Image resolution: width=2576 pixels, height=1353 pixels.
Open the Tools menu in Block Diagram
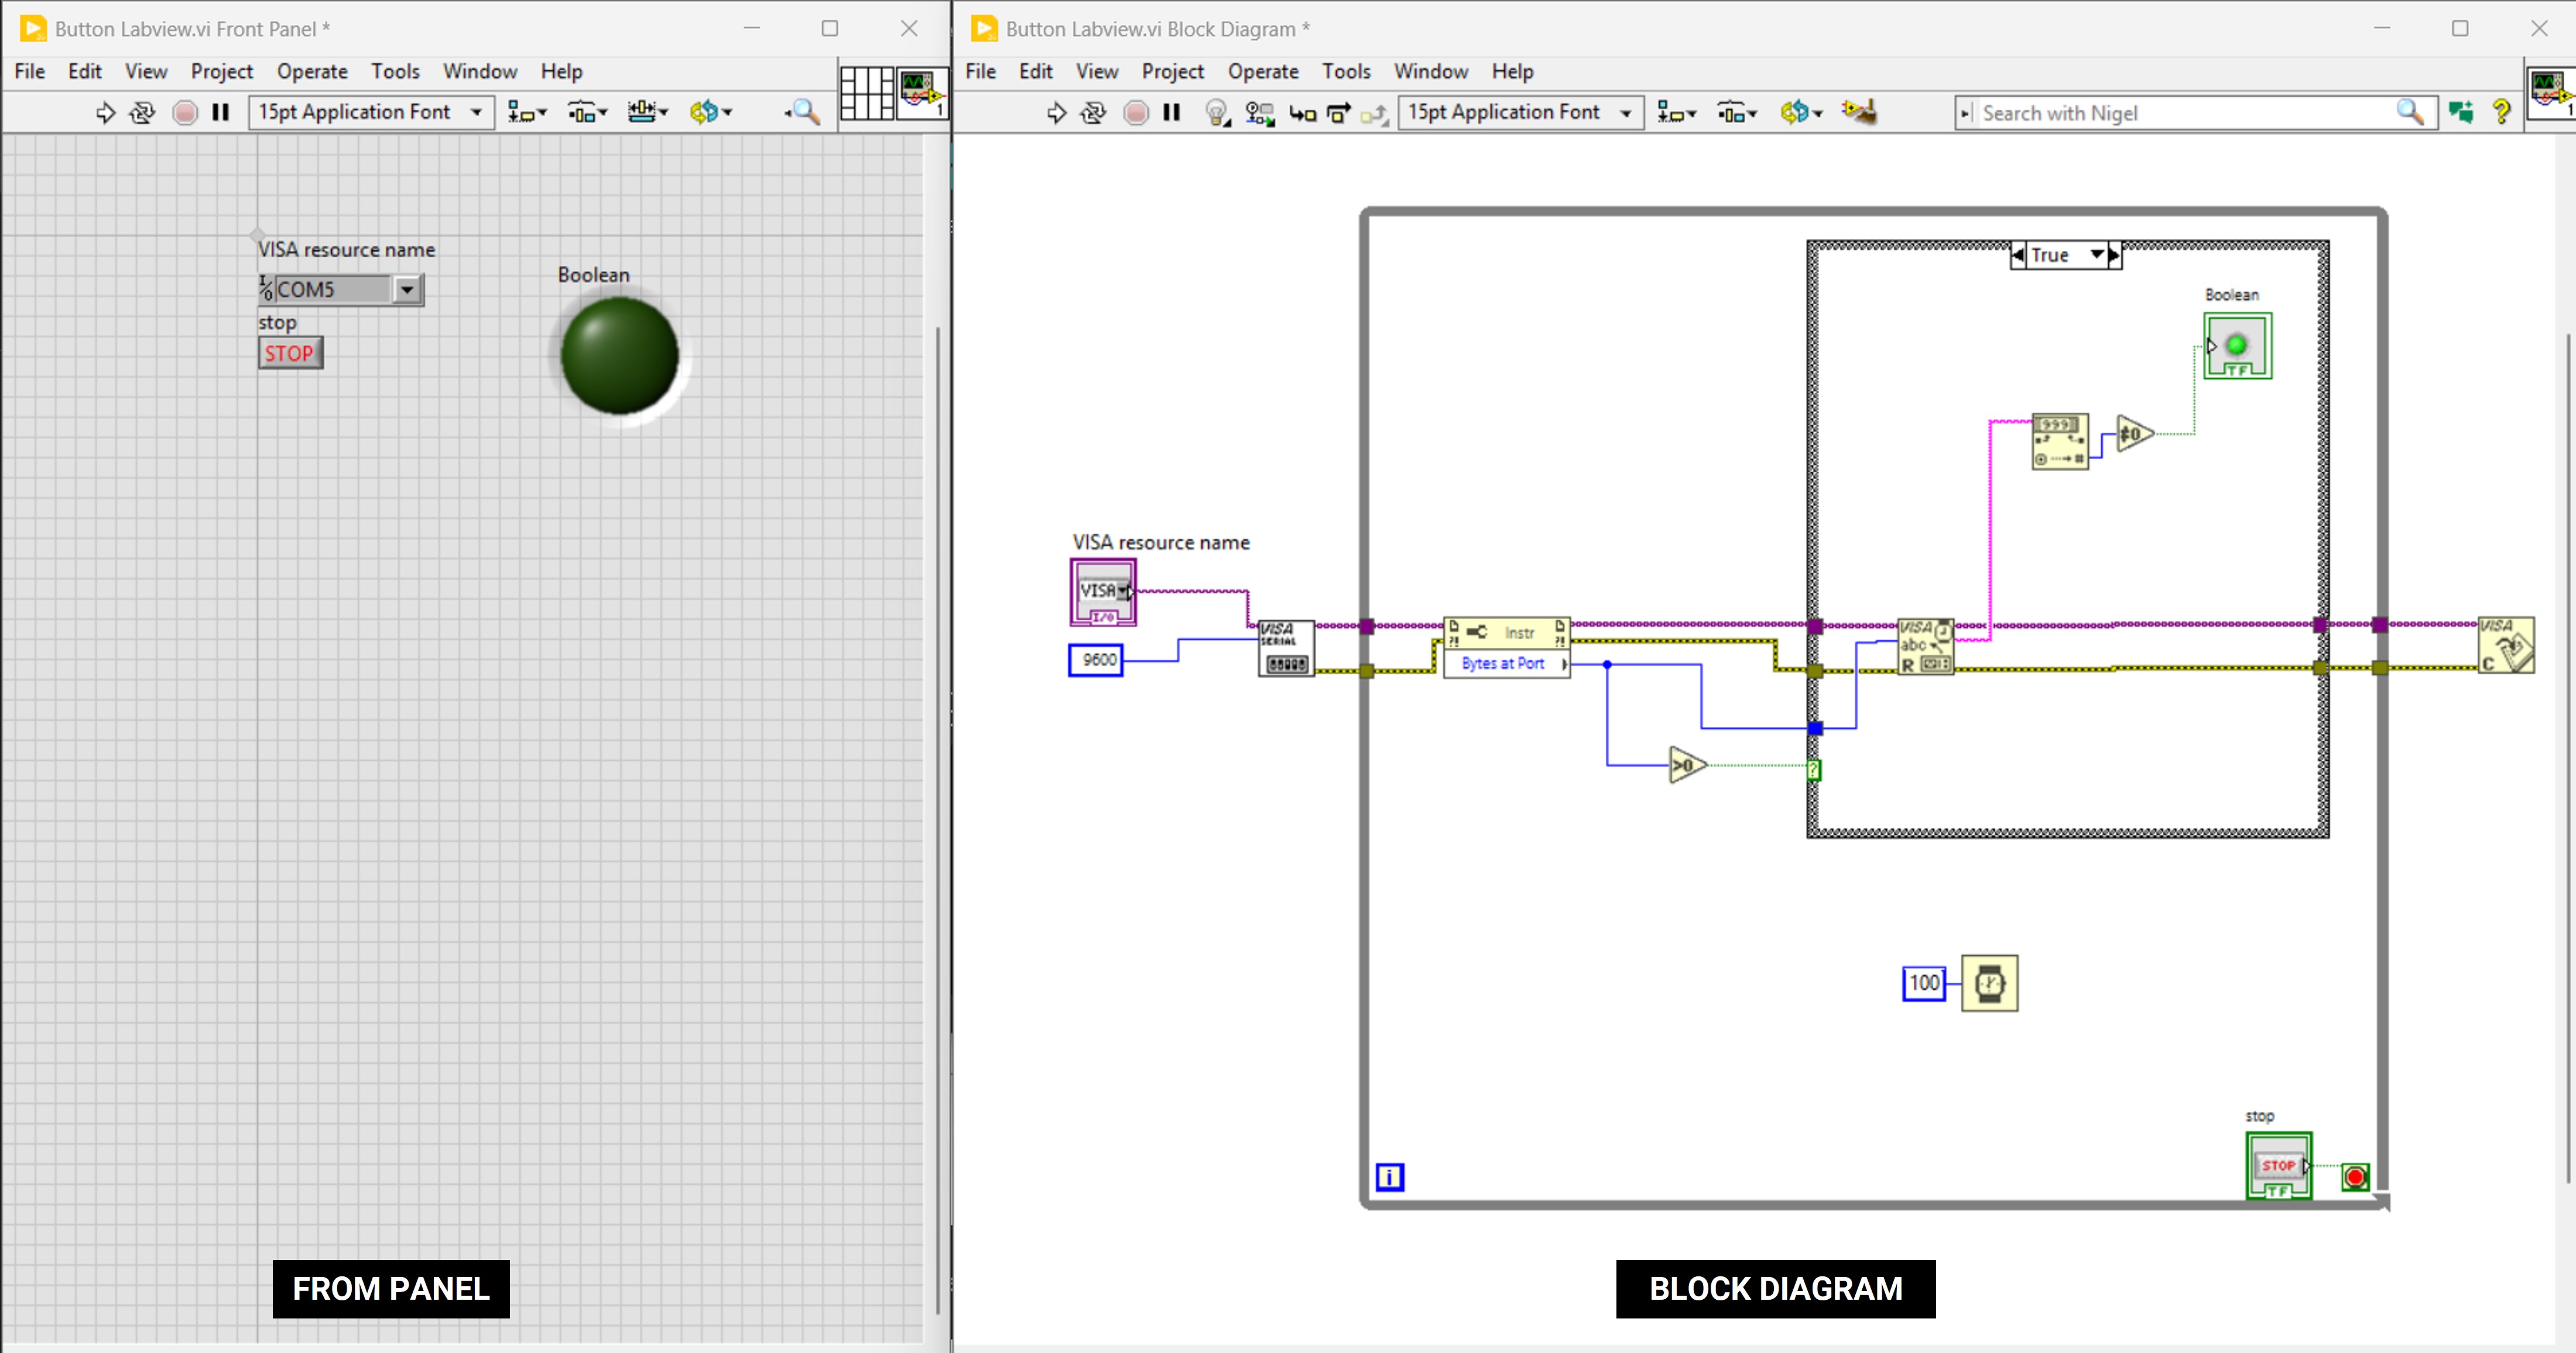pos(1345,71)
